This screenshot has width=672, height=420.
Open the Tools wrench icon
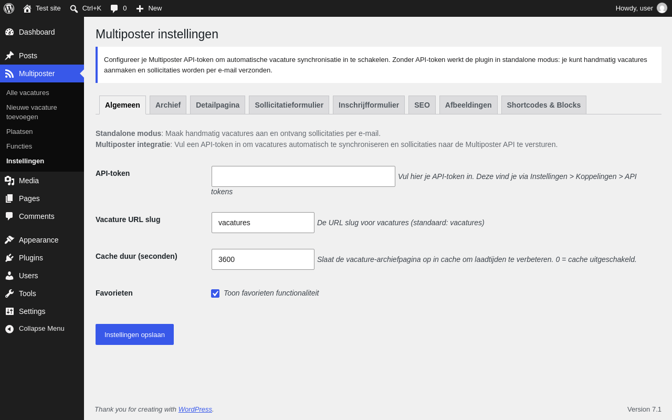coord(9,293)
